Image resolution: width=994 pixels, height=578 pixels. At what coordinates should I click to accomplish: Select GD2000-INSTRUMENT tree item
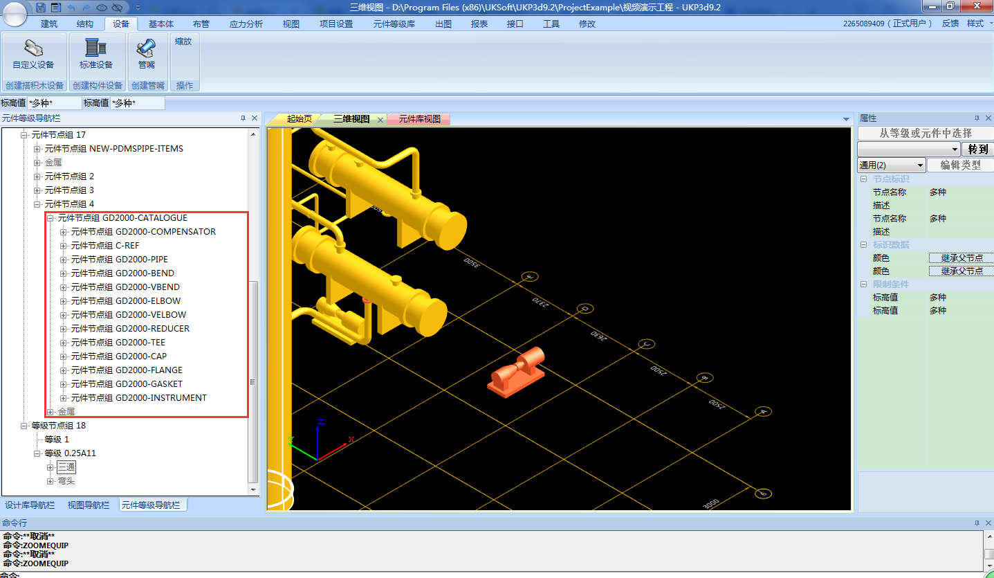[x=139, y=398]
